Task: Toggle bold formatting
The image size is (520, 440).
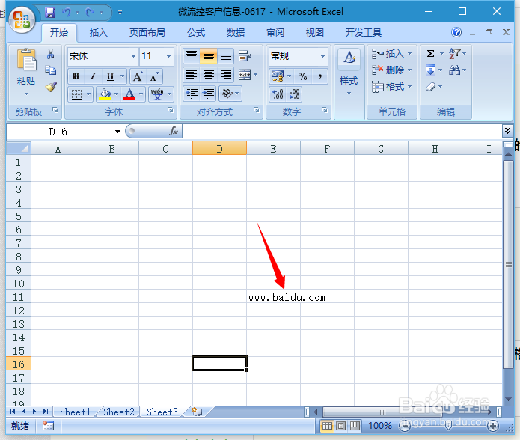Action: tap(76, 76)
